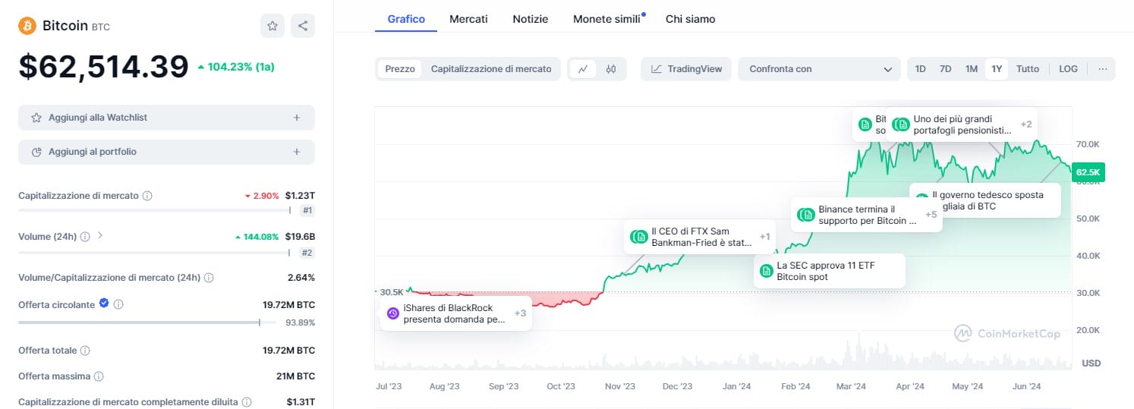Open the Notizie tab

[x=530, y=19]
